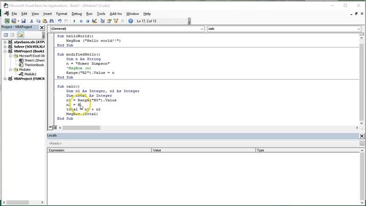Viewport: 366px width, 206px height.
Task: Select the atpvbaen.xls project item
Action: [29, 42]
